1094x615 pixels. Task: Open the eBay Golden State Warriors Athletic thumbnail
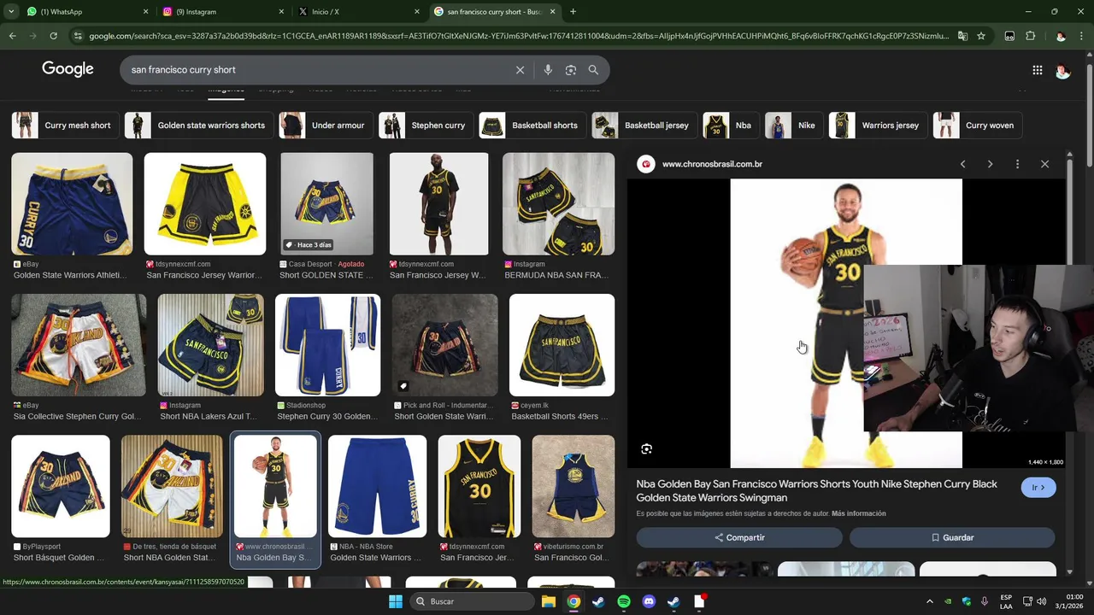point(72,204)
